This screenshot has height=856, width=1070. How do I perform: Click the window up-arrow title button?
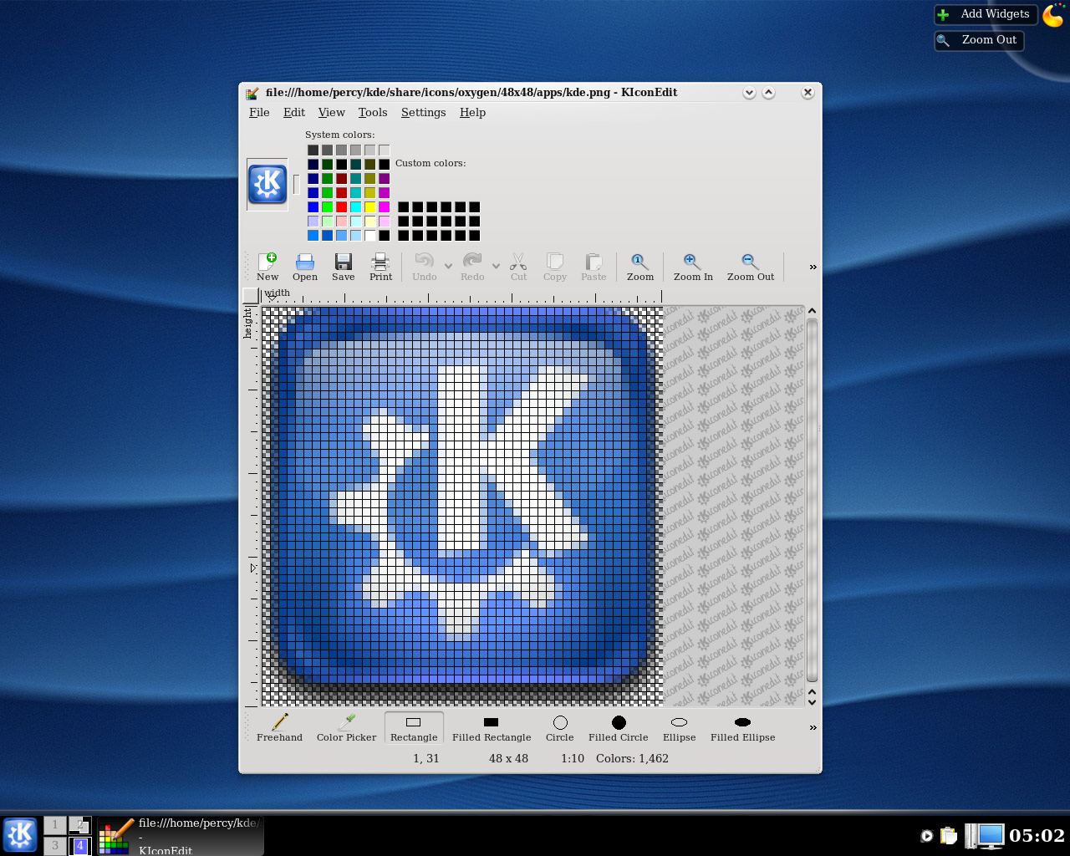[x=768, y=93]
